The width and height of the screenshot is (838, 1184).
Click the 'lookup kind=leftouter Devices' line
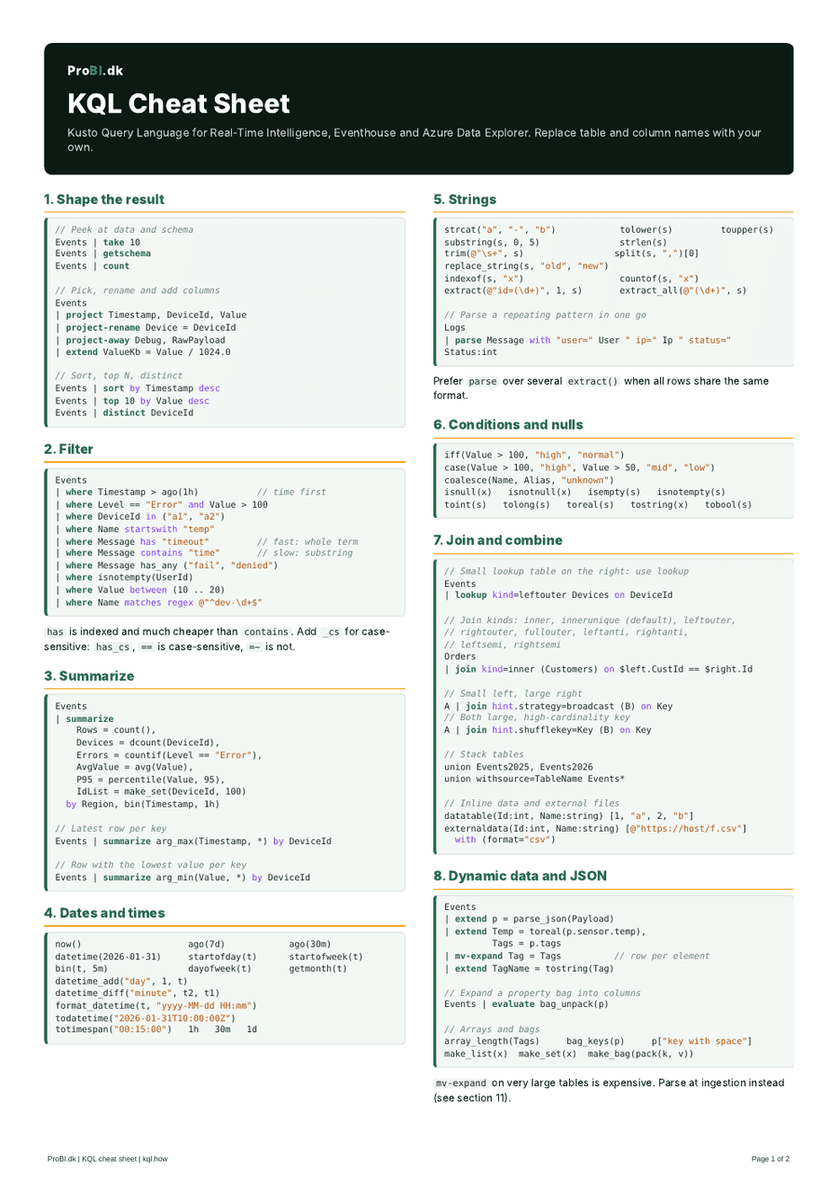[559, 594]
